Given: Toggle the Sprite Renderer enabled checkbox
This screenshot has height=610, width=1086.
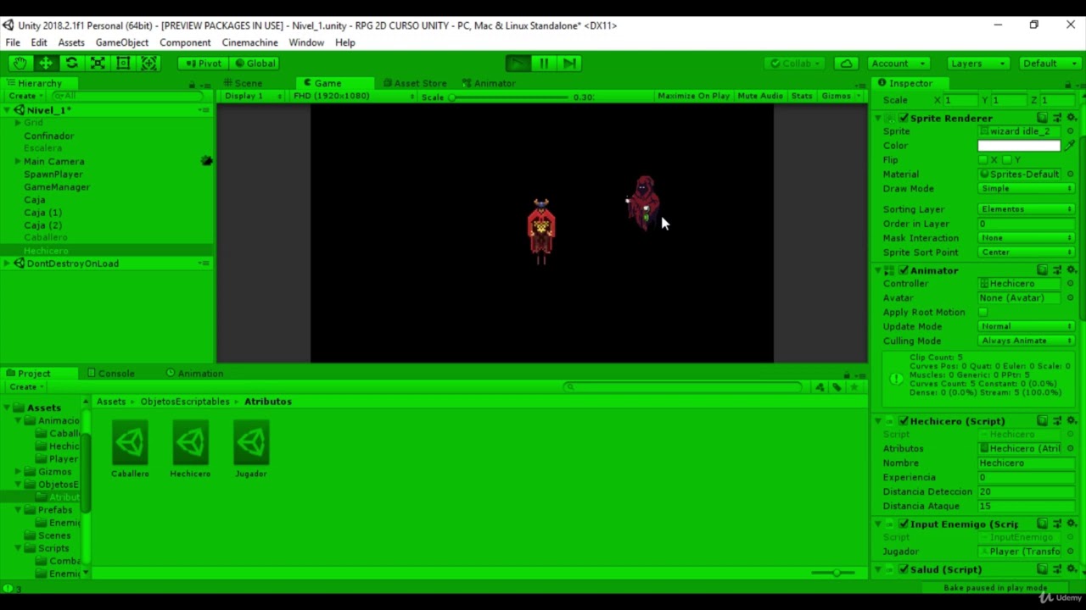Looking at the screenshot, I should [904, 118].
